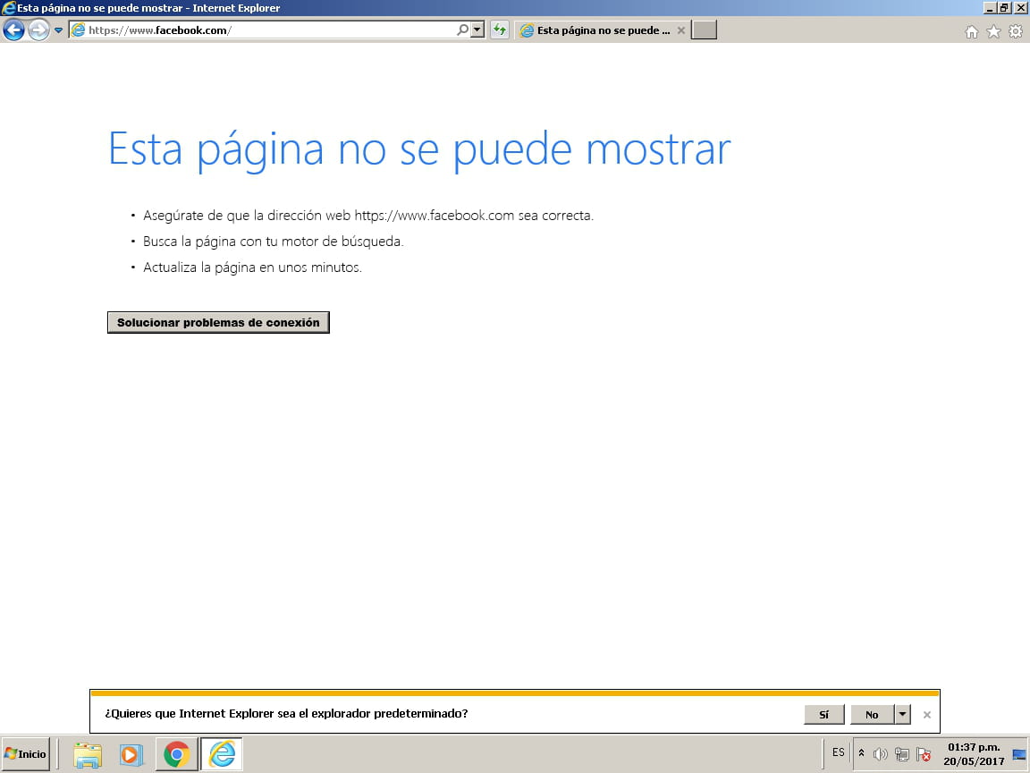
Task: Click the ES language indicator
Action: tap(838, 752)
